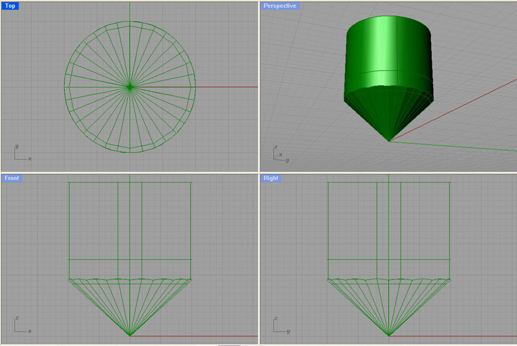Click the Front viewport title label
This screenshot has height=346, width=517.
12,178
